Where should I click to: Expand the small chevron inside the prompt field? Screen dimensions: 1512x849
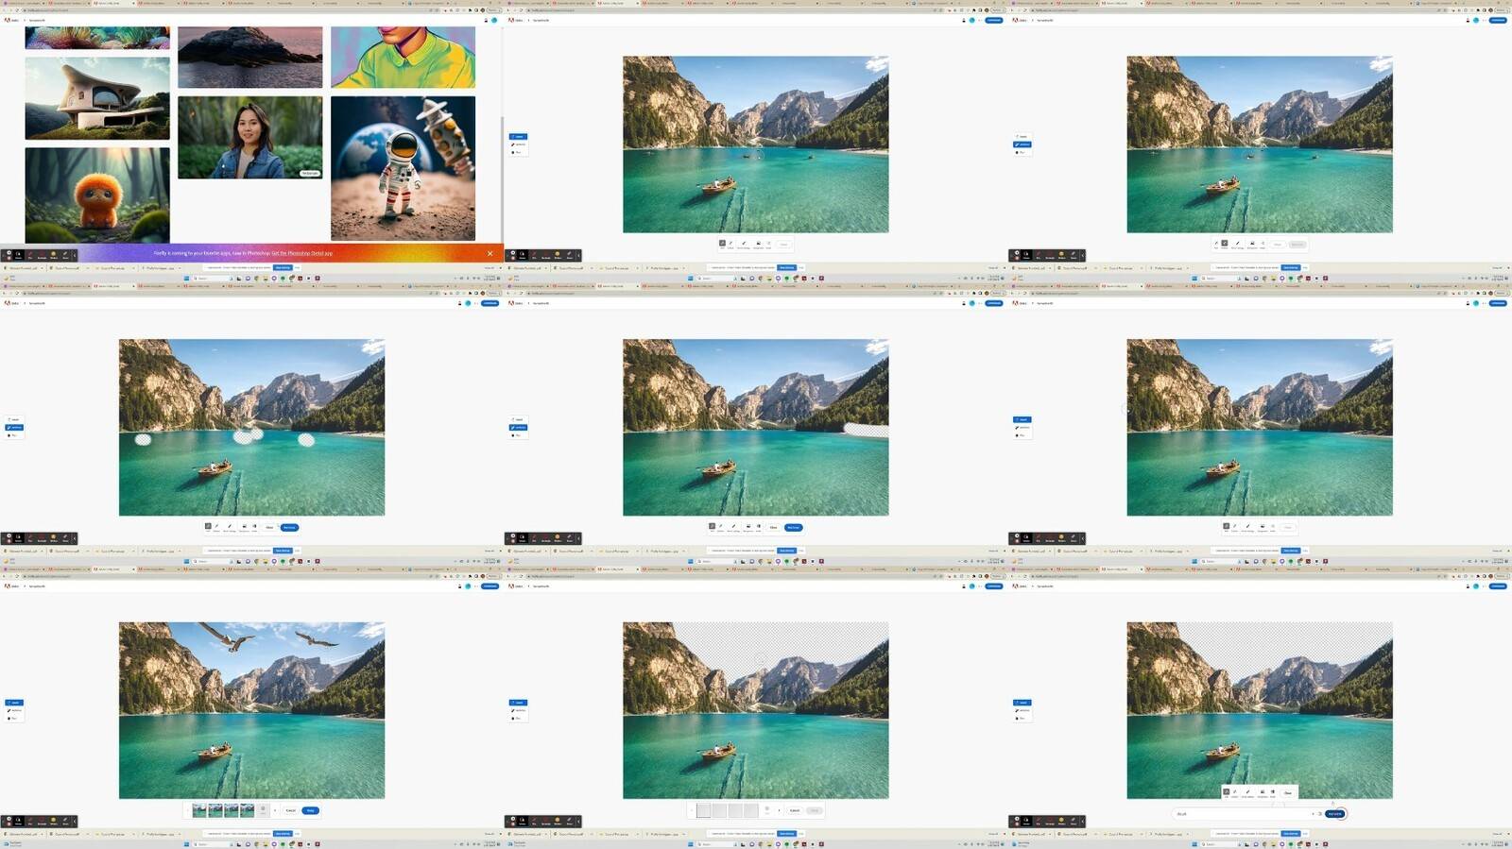(x=1313, y=814)
